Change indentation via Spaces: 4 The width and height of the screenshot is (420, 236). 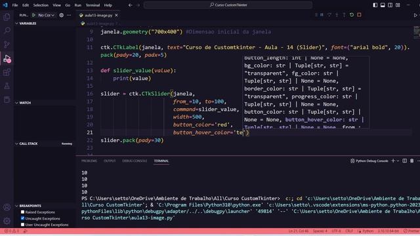pyautogui.click(x=320, y=231)
